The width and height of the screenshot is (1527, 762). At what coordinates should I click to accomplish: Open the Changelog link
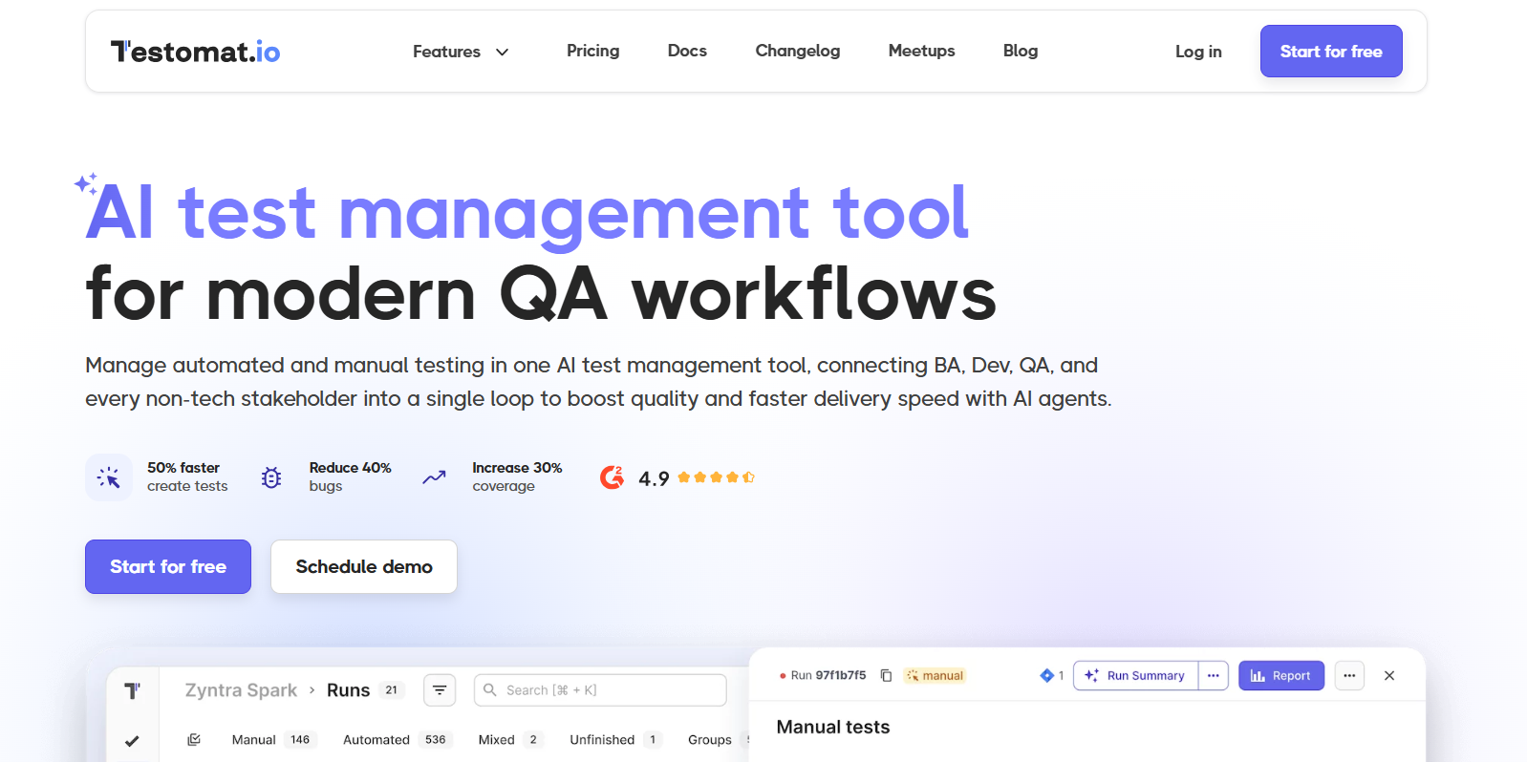(x=798, y=51)
